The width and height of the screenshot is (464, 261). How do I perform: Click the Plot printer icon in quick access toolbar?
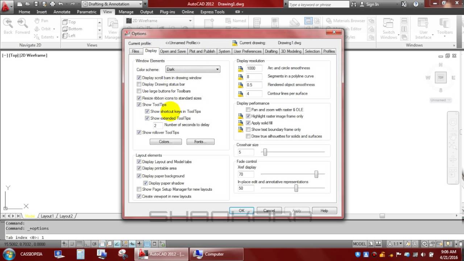tap(52, 4)
